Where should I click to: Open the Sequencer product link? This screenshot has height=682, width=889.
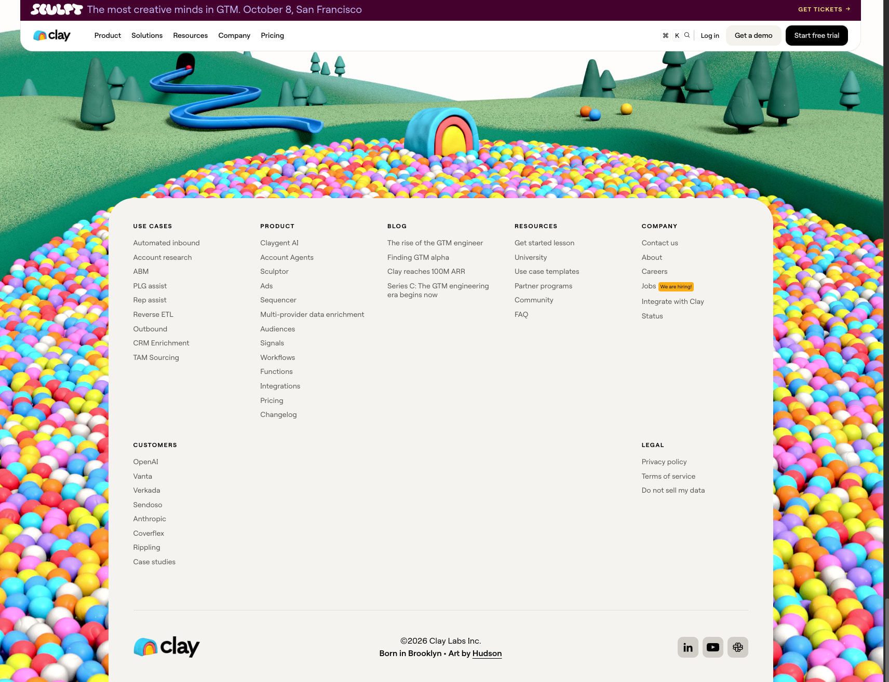coord(278,300)
